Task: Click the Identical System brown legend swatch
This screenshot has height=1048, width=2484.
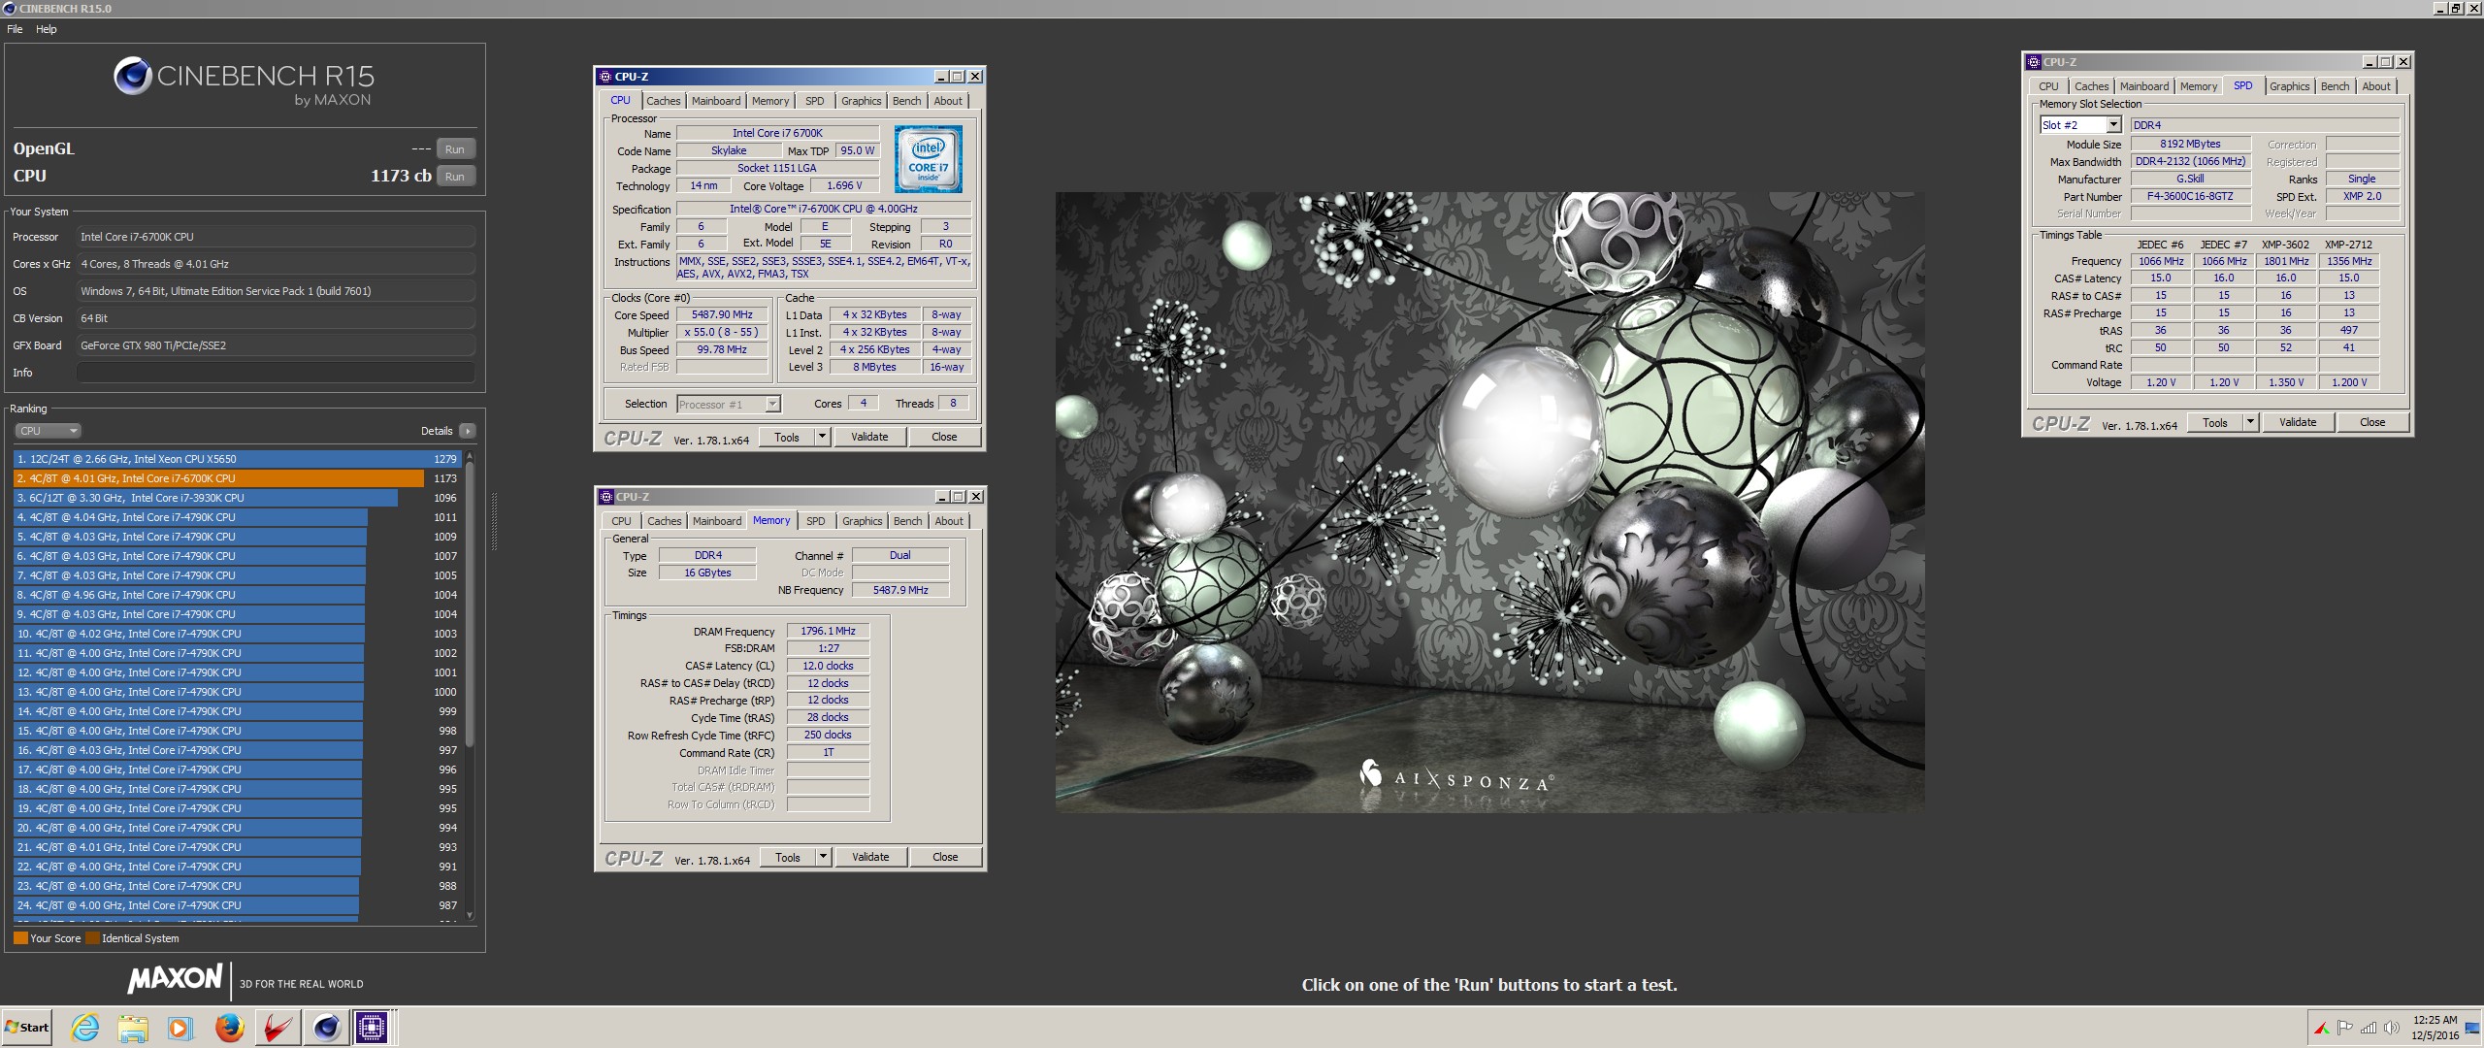Action: pyautogui.click(x=93, y=938)
